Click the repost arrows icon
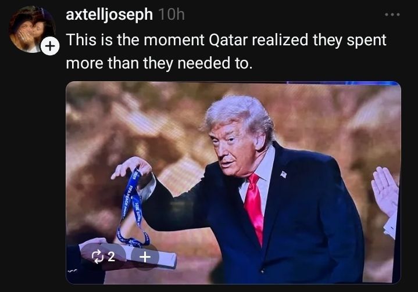The width and height of the screenshot is (418, 292). click(x=97, y=257)
